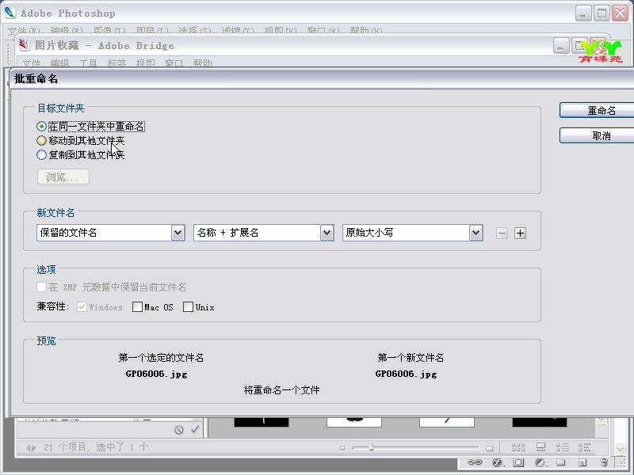634x475 pixels.
Task: Click the apply checkmark icon in Bridge panel
Action: click(x=195, y=429)
